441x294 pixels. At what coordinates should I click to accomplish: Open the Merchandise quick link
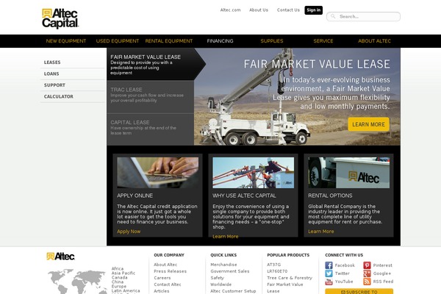[223, 265]
